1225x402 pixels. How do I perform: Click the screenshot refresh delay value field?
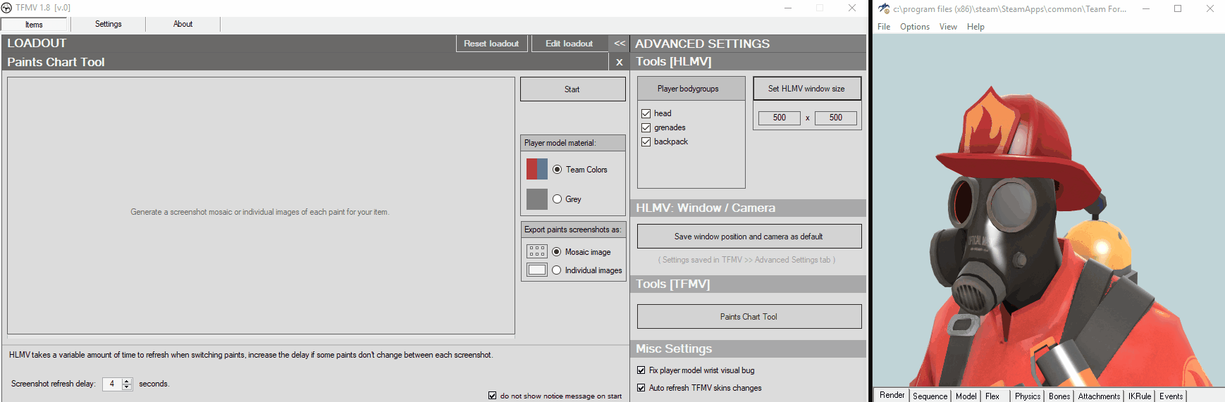coord(112,384)
